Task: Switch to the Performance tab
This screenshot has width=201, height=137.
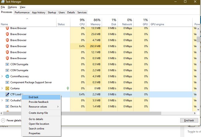Action: click(22, 12)
